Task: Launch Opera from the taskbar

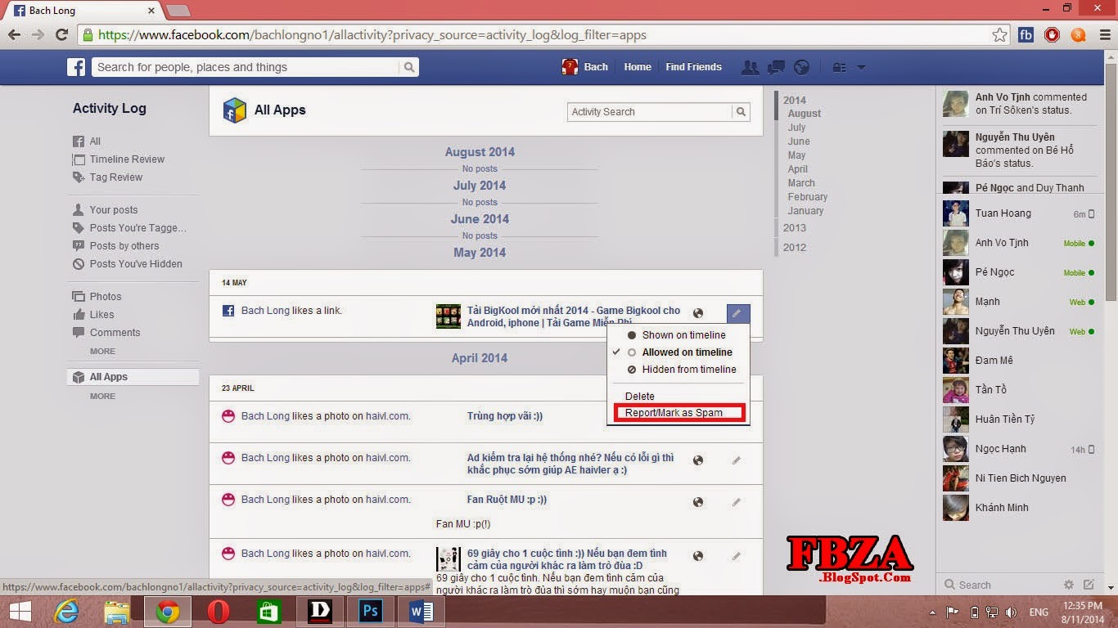Action: pyautogui.click(x=218, y=612)
